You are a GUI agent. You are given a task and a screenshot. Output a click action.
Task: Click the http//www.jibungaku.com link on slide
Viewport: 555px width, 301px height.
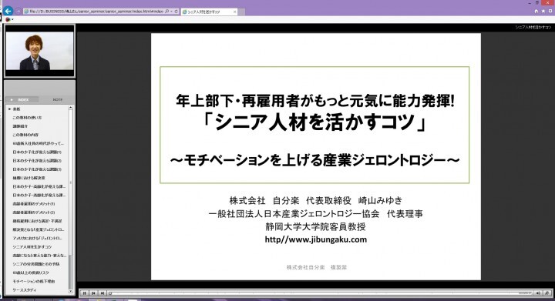coord(316,239)
